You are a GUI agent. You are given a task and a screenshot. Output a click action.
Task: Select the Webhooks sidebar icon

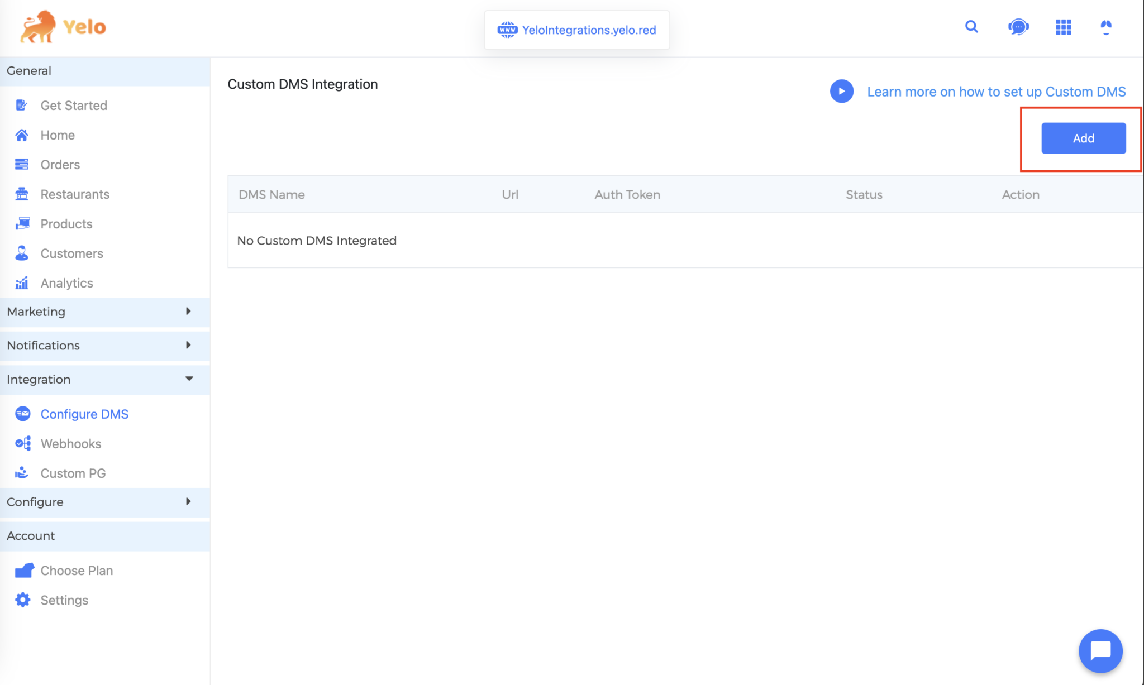(22, 443)
